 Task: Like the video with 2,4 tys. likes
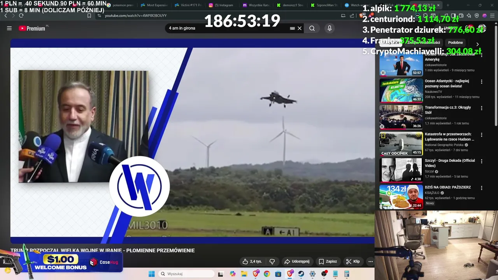[252, 261]
